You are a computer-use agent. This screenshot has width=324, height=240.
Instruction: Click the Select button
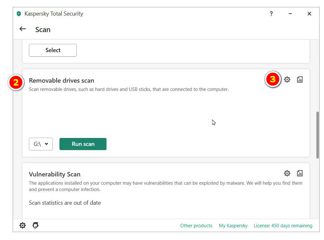click(x=53, y=50)
